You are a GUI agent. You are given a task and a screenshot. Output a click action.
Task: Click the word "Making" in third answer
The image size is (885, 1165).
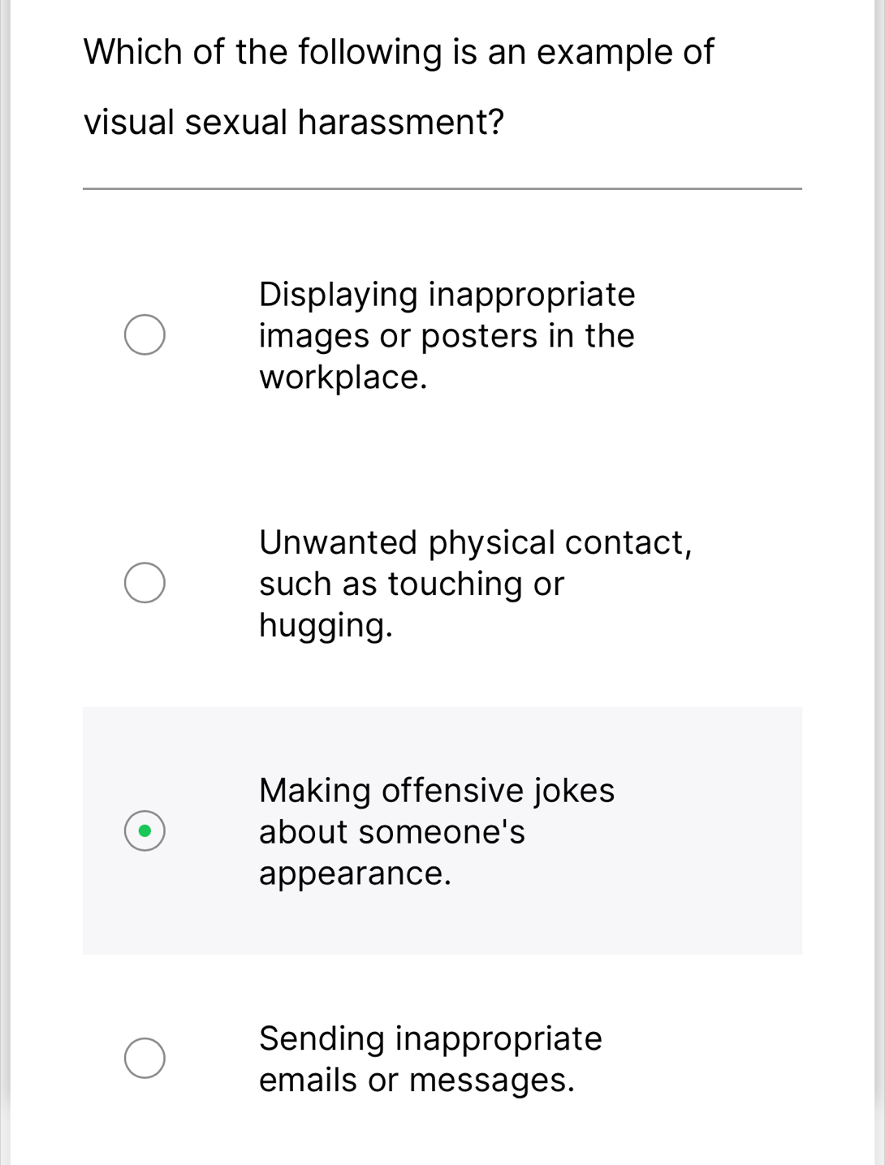pyautogui.click(x=315, y=791)
